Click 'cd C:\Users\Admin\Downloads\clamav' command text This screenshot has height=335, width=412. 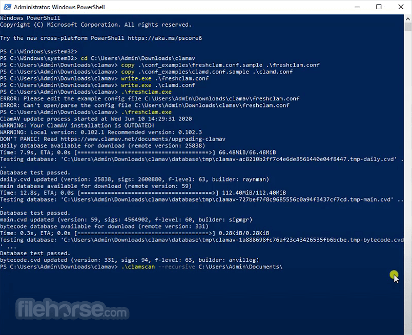click(138, 58)
